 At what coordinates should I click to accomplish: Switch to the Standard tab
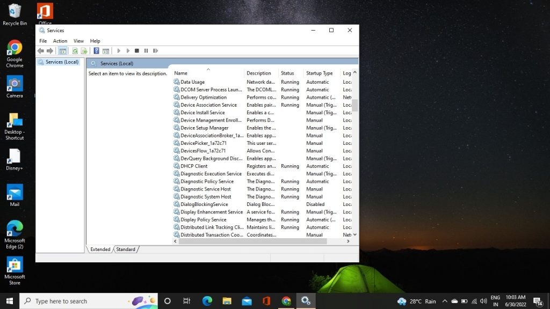[x=126, y=249]
